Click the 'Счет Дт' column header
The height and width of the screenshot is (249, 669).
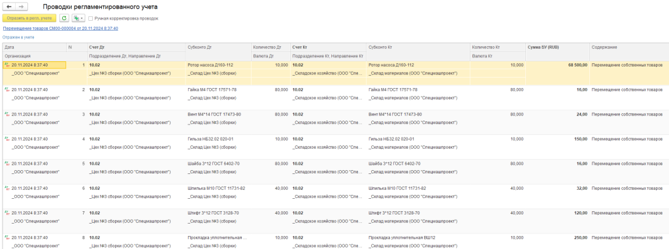click(136, 47)
